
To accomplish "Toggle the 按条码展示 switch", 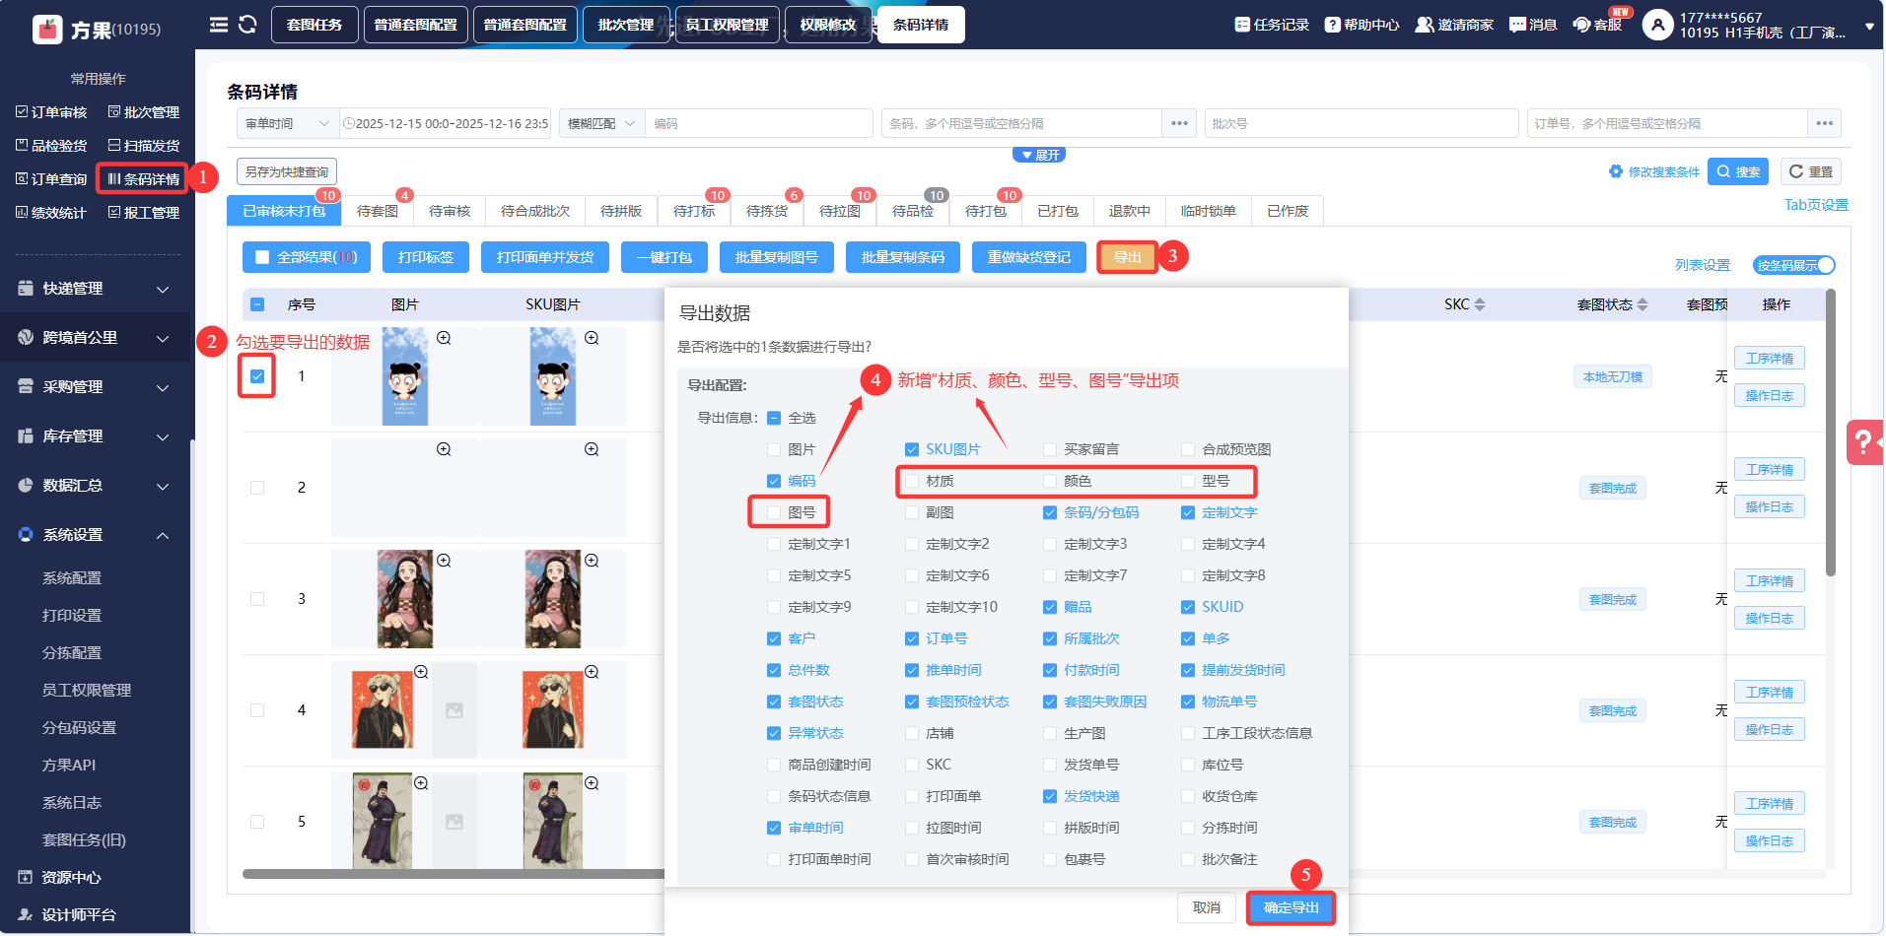I will (x=1794, y=265).
